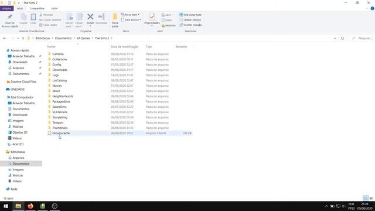
Task: Click Recortar cut command
Action: pos(46,15)
